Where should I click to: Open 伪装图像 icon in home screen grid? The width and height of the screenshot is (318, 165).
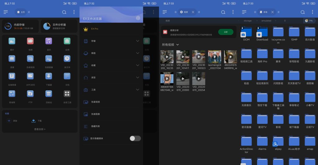49,59
